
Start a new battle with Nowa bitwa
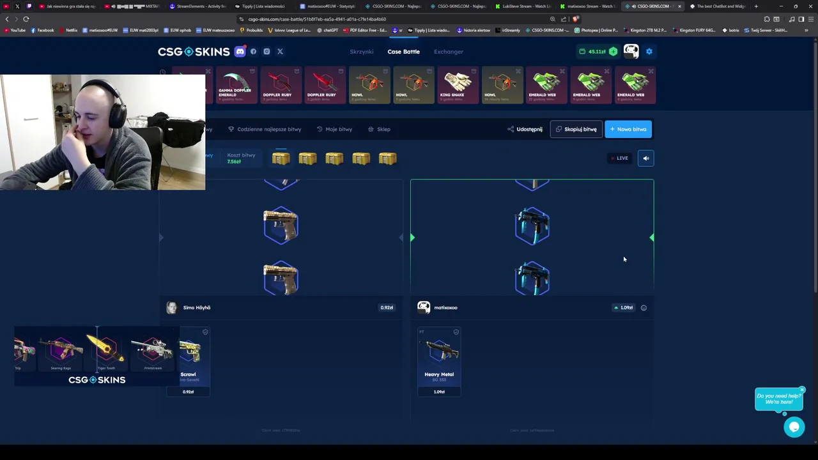628,129
